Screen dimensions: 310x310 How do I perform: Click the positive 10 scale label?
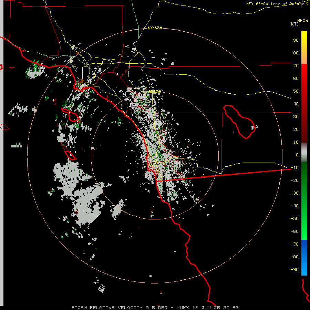point(296,142)
